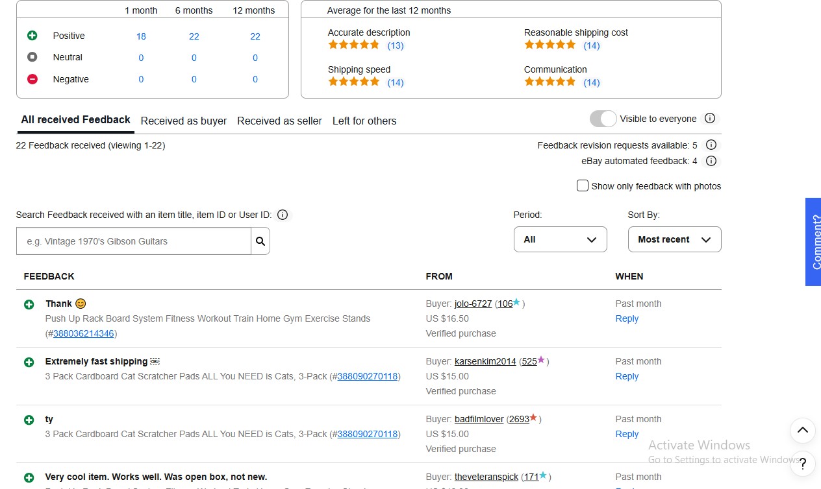Open the Period dropdown

pyautogui.click(x=560, y=239)
